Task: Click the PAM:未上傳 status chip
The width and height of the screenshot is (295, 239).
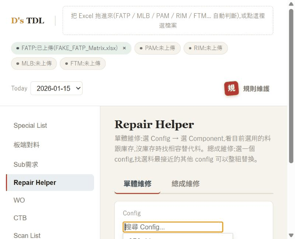Action: (157, 48)
